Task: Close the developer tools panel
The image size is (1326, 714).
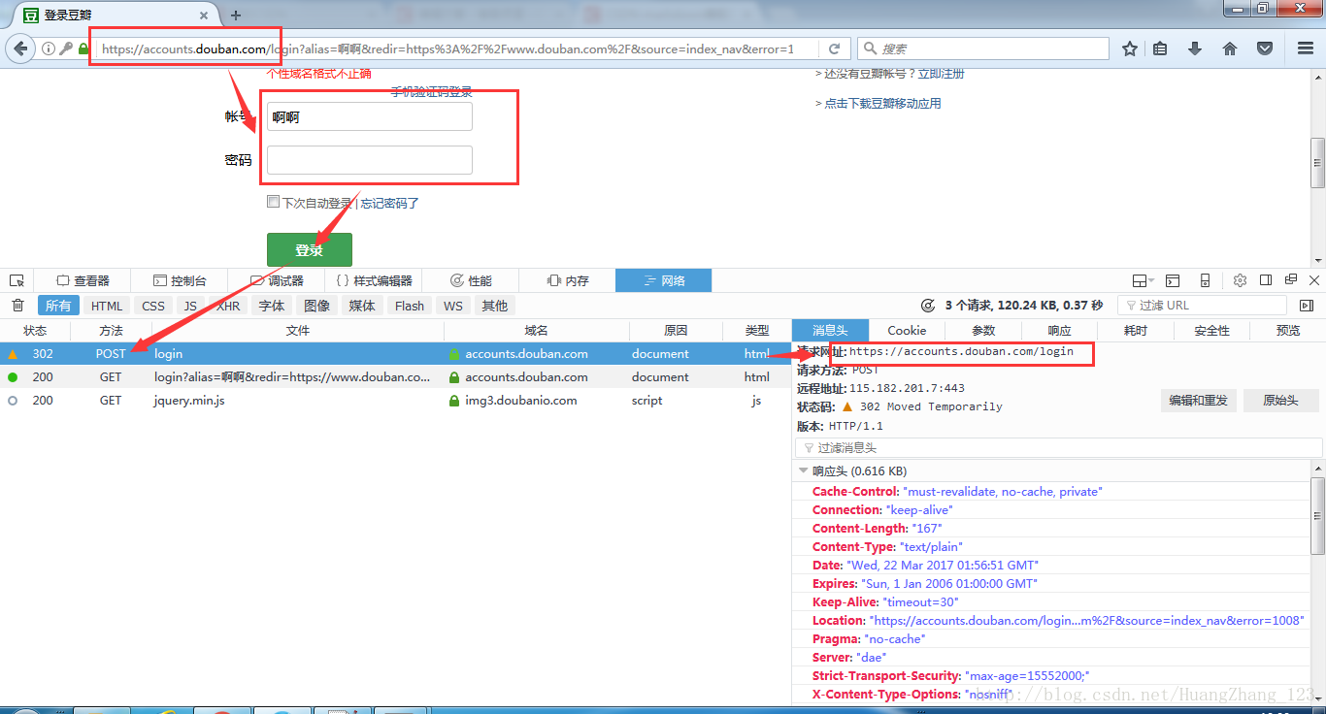Action: pyautogui.click(x=1314, y=280)
